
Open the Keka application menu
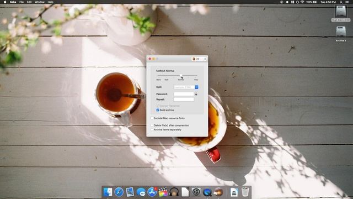(13, 2)
